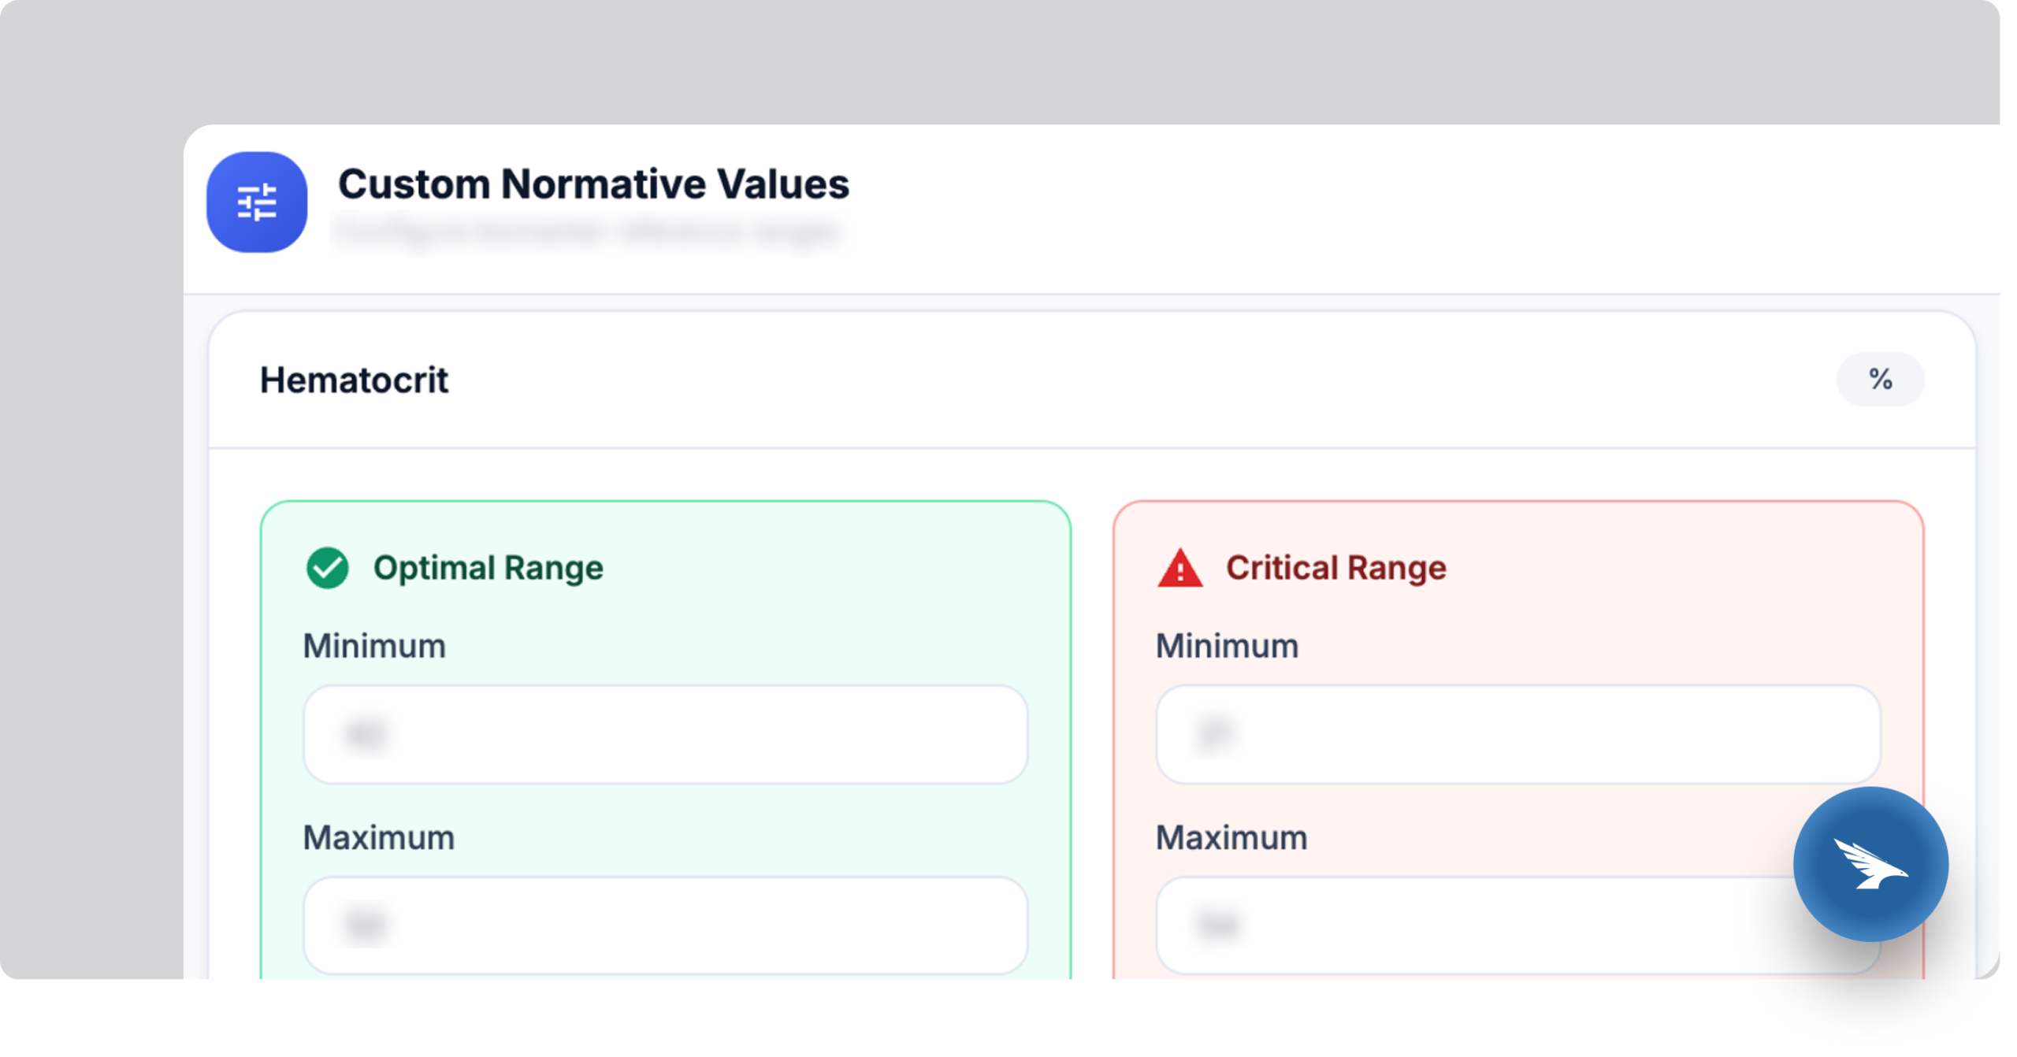Click the Optimal Range label text
The height and width of the screenshot is (1057, 2017).
point(489,567)
